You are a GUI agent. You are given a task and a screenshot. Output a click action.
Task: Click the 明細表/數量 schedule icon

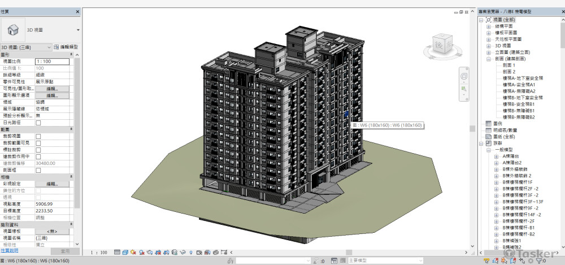click(489, 130)
